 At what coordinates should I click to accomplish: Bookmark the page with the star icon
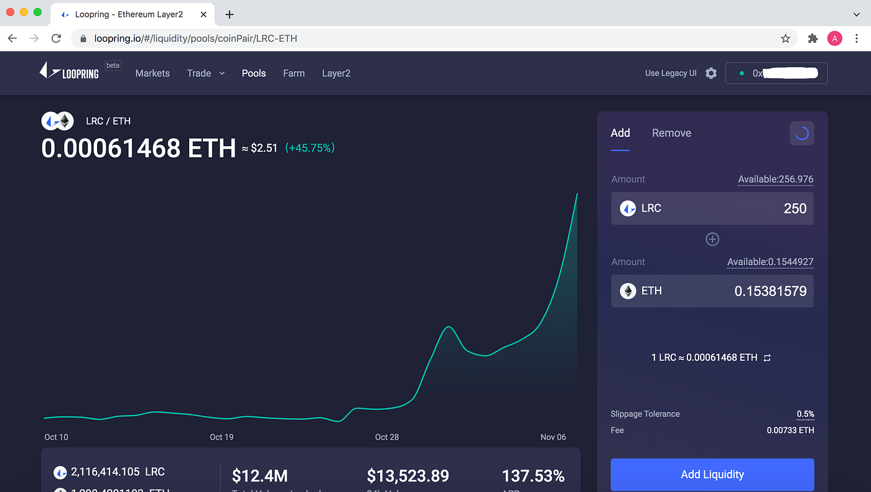click(785, 39)
